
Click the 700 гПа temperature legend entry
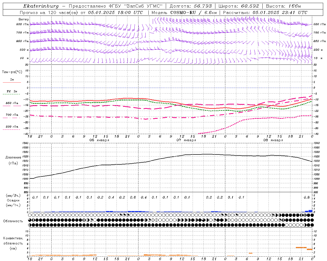point(12,115)
